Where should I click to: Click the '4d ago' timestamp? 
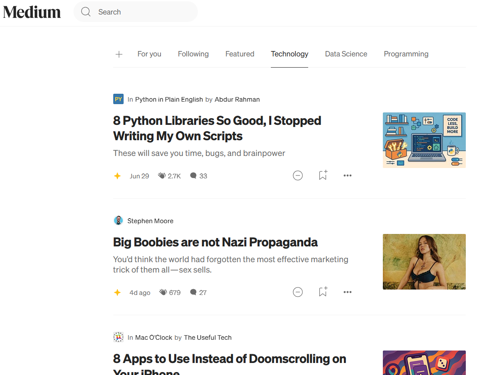(x=140, y=292)
